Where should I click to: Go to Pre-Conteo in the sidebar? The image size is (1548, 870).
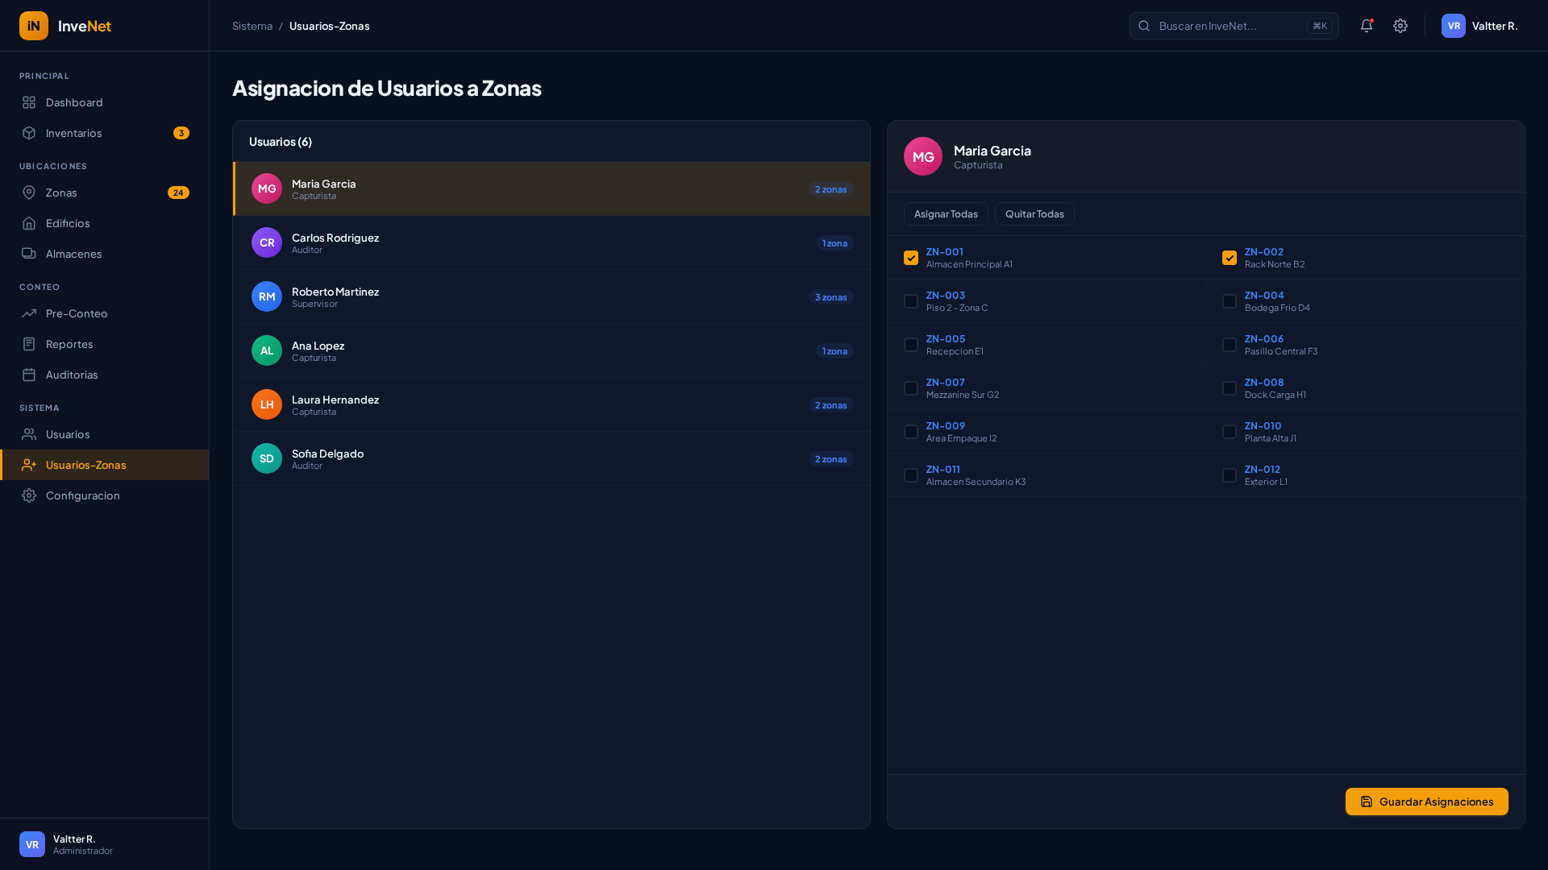point(77,313)
